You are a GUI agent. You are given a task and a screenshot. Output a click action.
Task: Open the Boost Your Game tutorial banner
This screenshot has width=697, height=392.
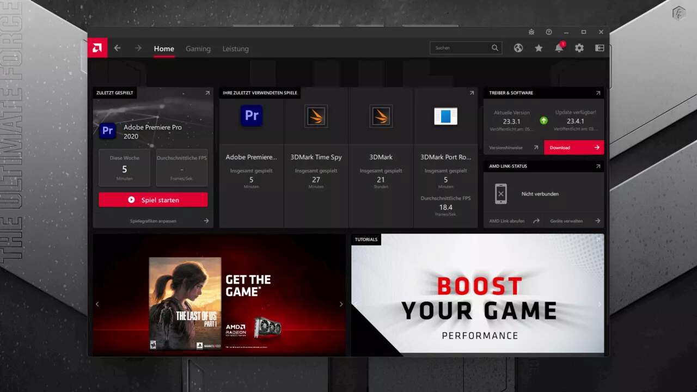[x=478, y=295]
